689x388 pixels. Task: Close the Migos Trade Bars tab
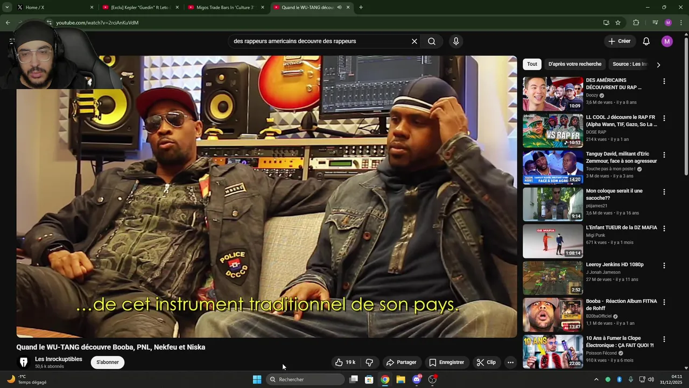(x=263, y=8)
